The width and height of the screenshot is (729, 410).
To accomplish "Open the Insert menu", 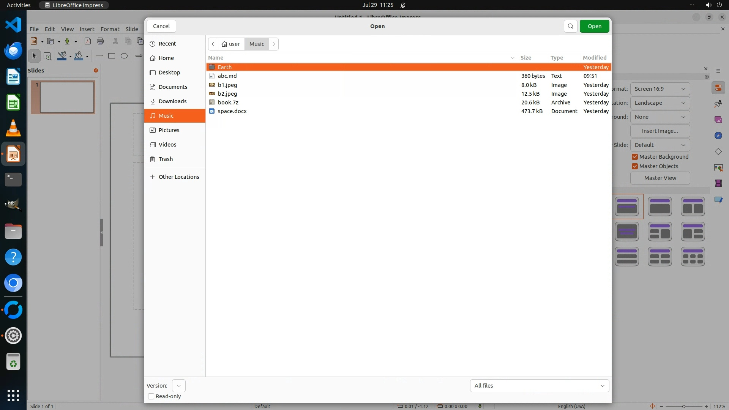I will 87,29.
